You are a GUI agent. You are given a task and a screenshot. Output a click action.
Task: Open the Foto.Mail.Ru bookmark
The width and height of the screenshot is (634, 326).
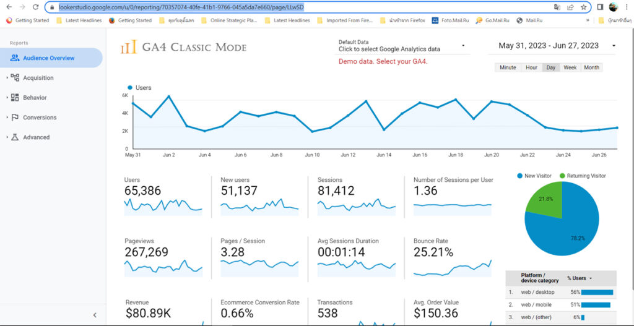[x=451, y=20]
